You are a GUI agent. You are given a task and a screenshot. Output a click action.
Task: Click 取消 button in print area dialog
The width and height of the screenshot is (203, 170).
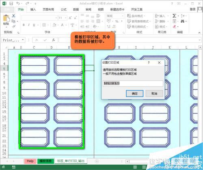tap(154, 93)
